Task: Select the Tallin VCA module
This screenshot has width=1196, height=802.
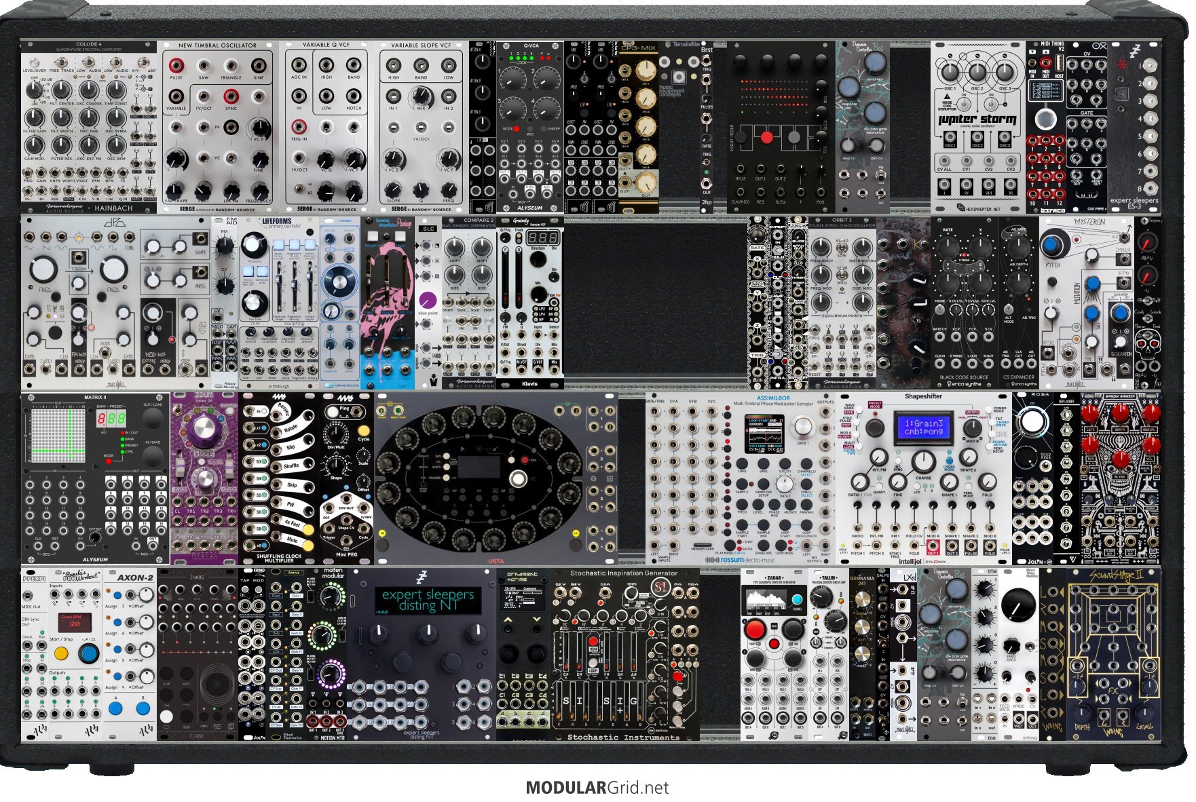Action: (829, 655)
